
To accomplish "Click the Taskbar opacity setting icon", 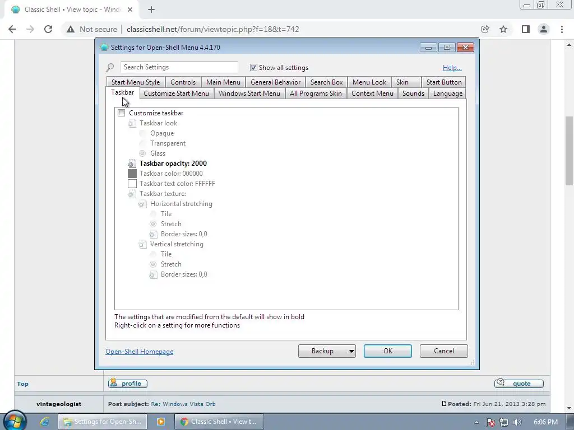I will [132, 163].
